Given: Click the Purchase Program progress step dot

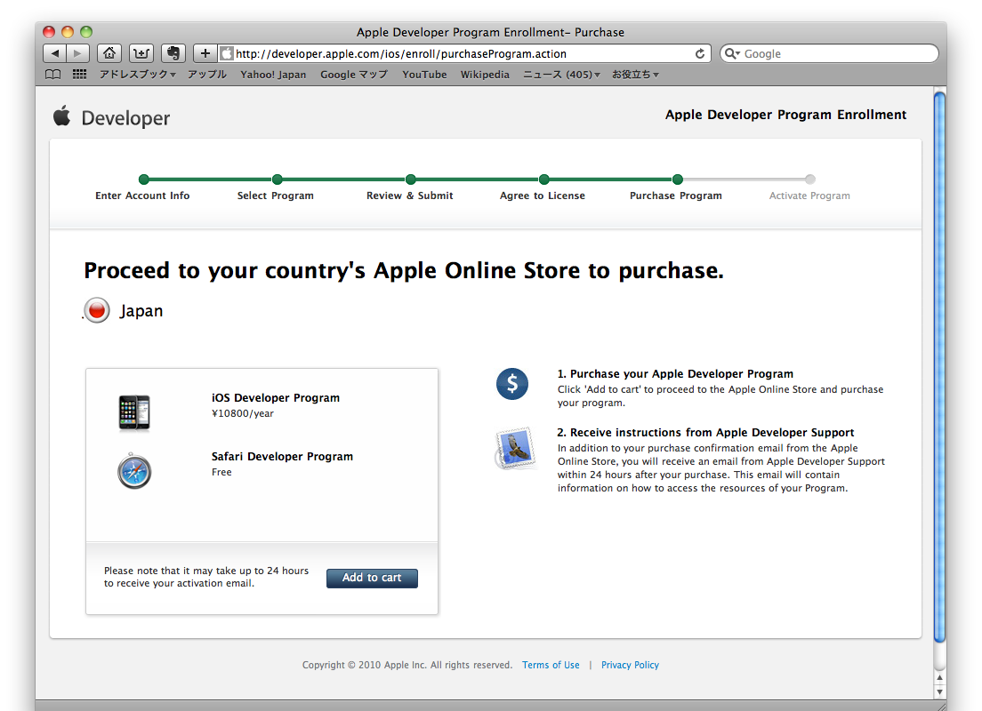Looking at the screenshot, I should pos(677,180).
